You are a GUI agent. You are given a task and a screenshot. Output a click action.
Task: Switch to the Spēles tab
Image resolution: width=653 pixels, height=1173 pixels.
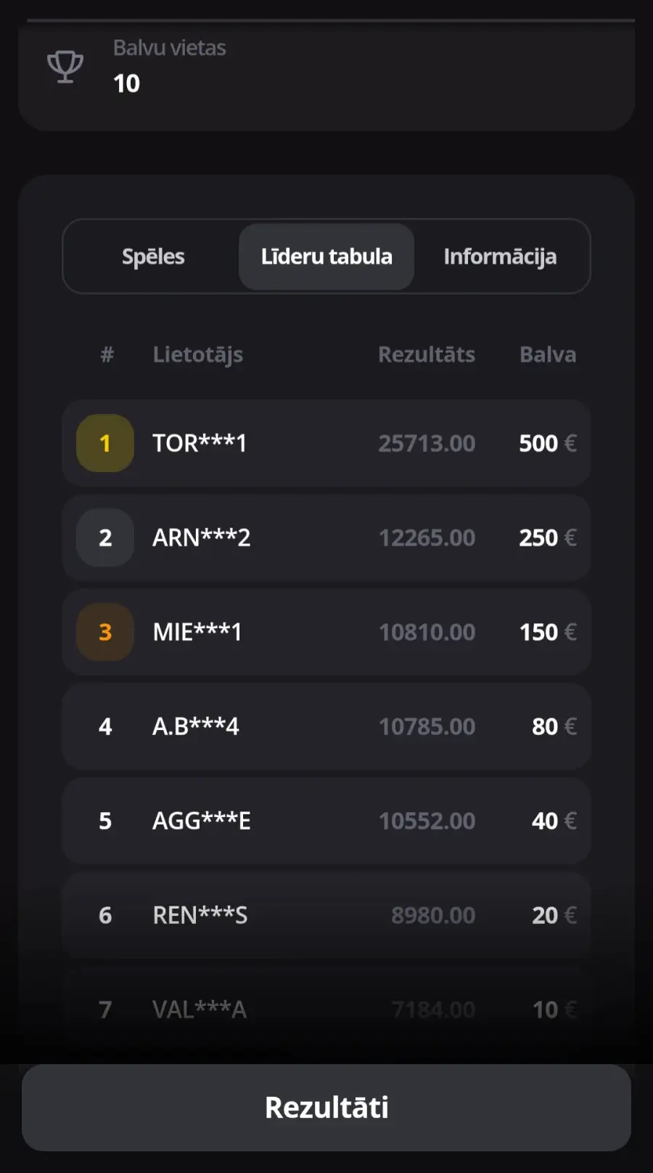(x=153, y=256)
